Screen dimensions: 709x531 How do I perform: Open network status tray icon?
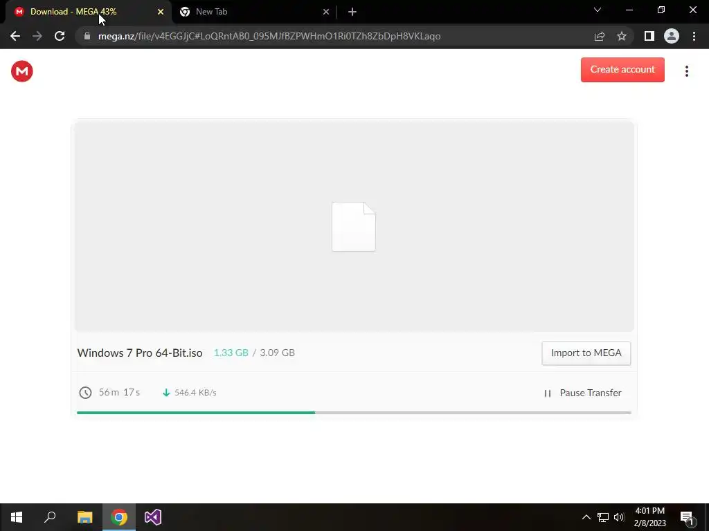pyautogui.click(x=603, y=517)
